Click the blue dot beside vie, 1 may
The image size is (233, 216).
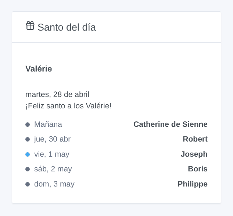(x=28, y=154)
